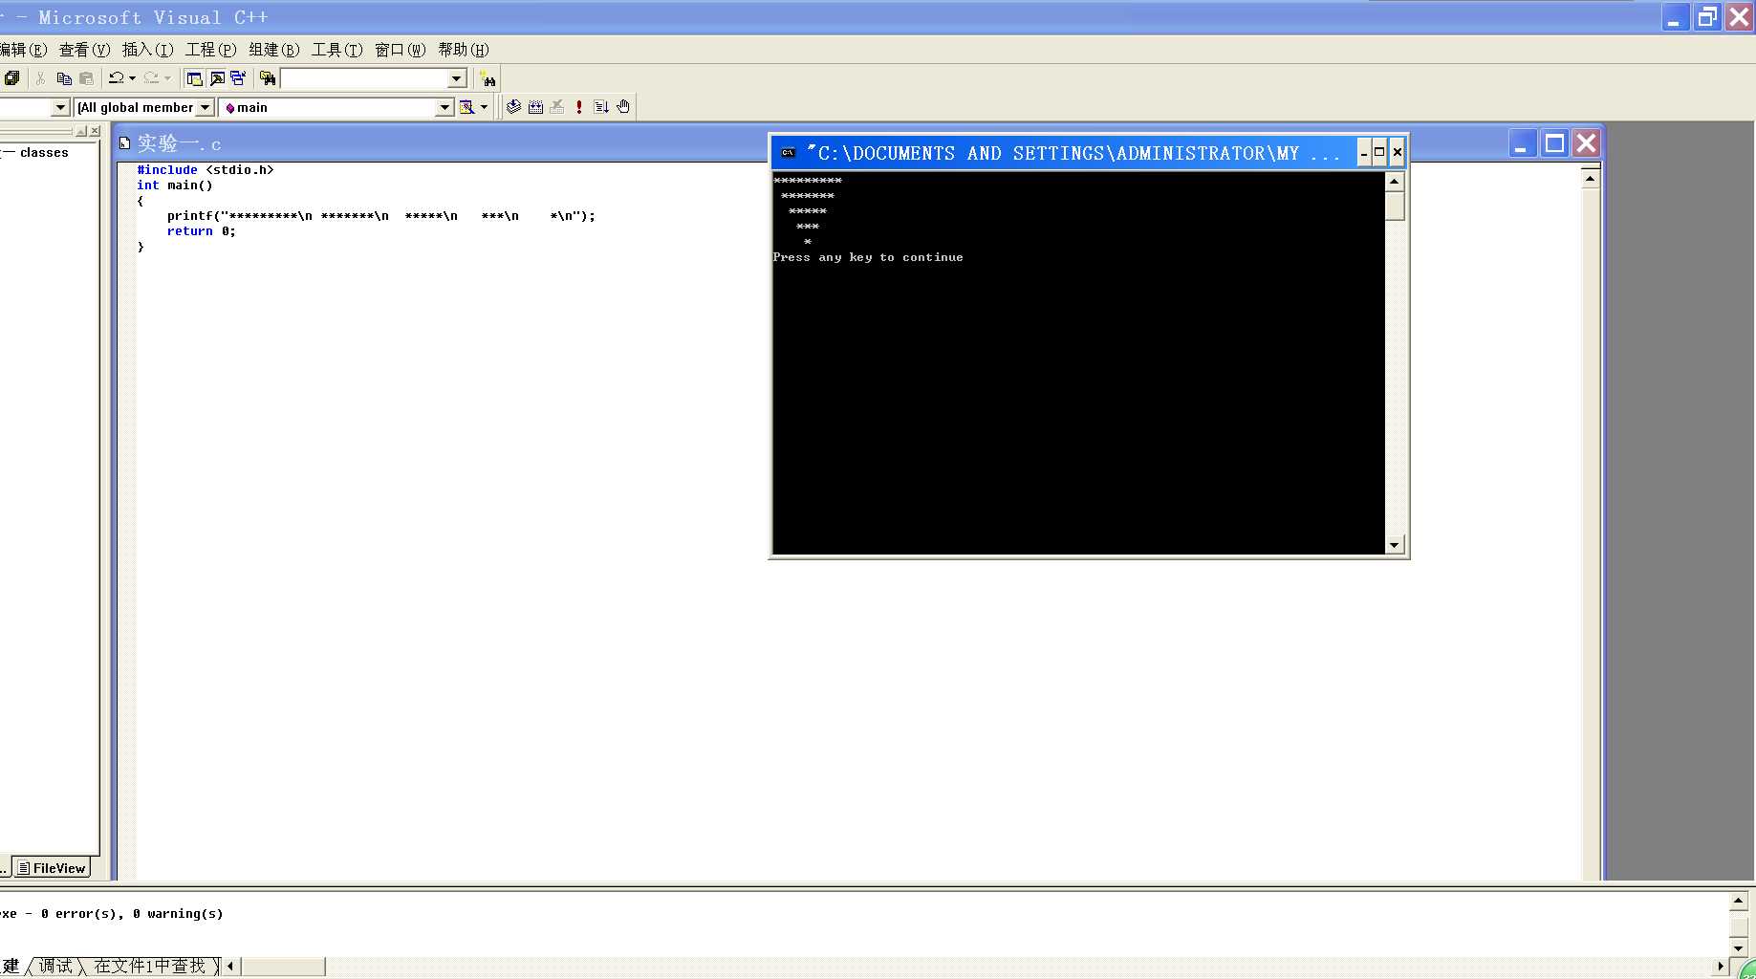Click the 实验一.c document icon
The image size is (1756, 979).
click(124, 143)
